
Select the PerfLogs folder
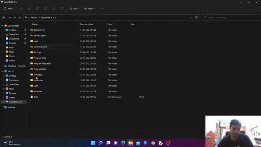38,52
